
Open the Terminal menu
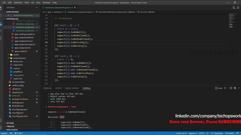[46, 3]
